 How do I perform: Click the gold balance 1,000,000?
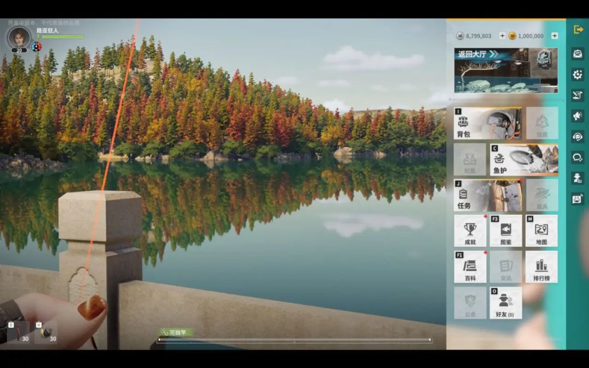531,36
